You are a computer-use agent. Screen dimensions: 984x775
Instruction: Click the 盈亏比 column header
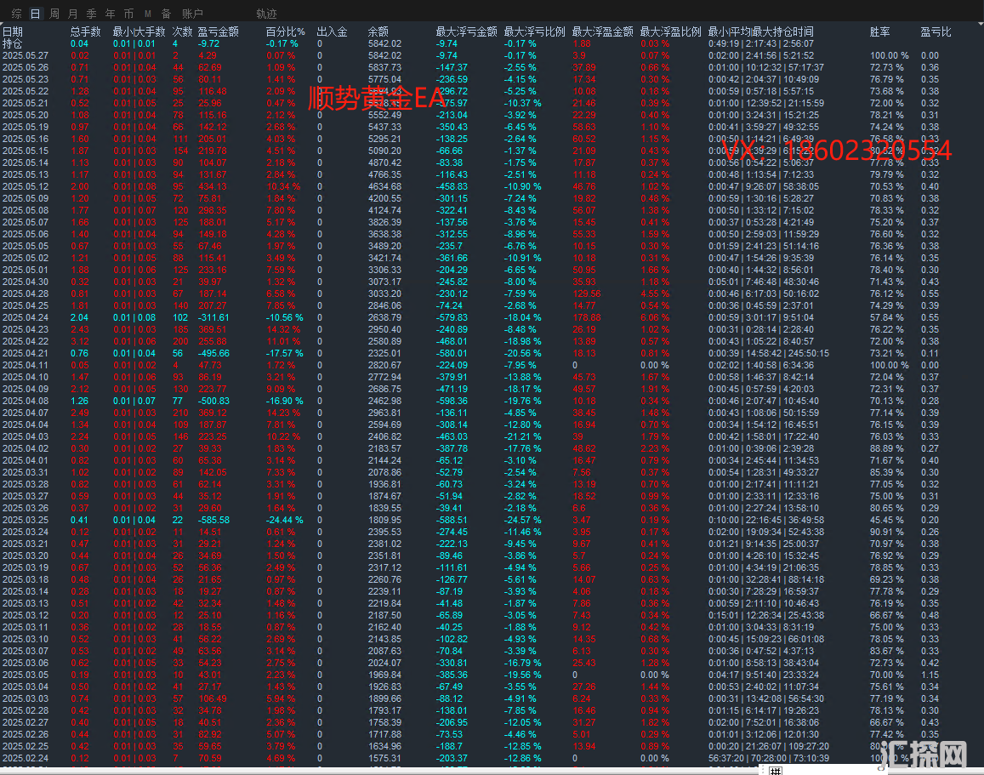936,31
